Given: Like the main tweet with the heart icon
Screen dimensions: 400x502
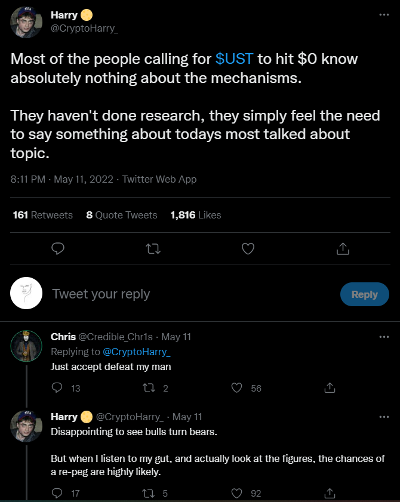Looking at the screenshot, I should [248, 248].
